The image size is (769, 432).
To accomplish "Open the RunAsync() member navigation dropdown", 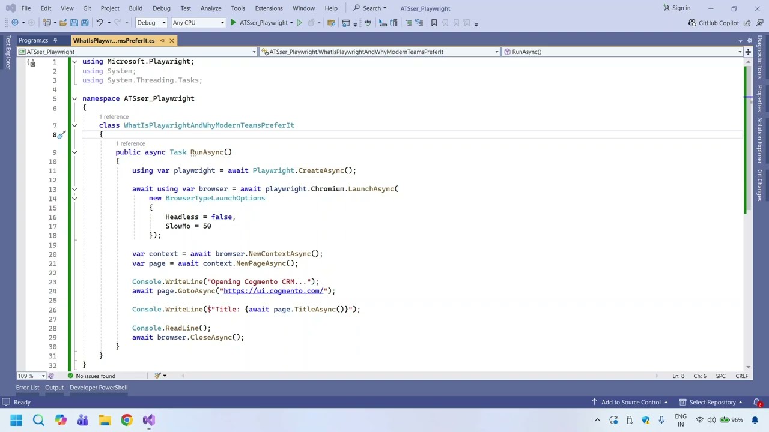I will (622, 52).
